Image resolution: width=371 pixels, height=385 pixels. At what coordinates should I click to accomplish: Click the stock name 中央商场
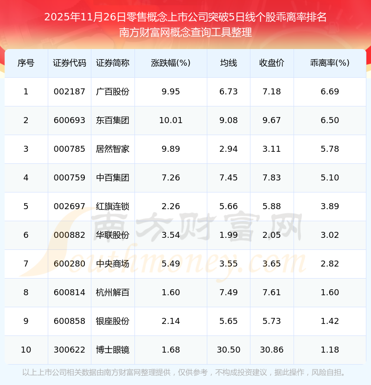point(113,264)
